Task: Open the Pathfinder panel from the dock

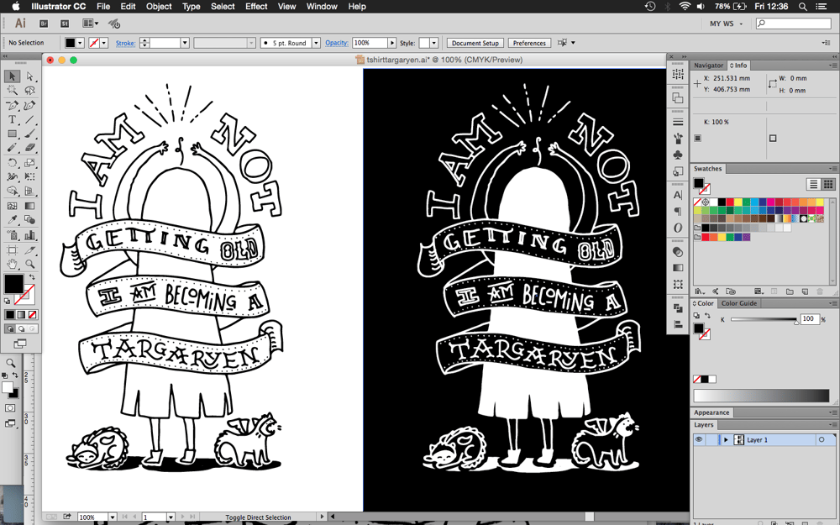Action: [x=678, y=308]
